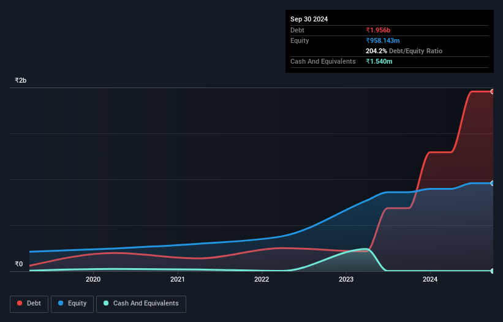Click the Equity row label in tooltip
This screenshot has width=503, height=322.
pos(300,40)
